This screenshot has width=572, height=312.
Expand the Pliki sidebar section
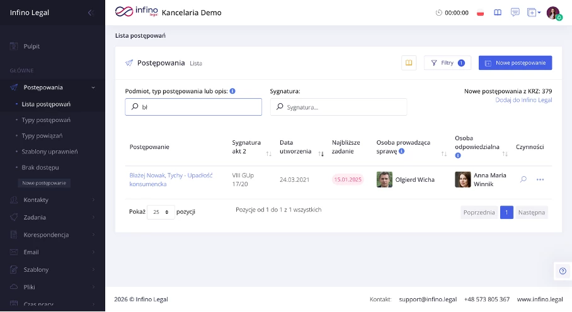(x=52, y=287)
